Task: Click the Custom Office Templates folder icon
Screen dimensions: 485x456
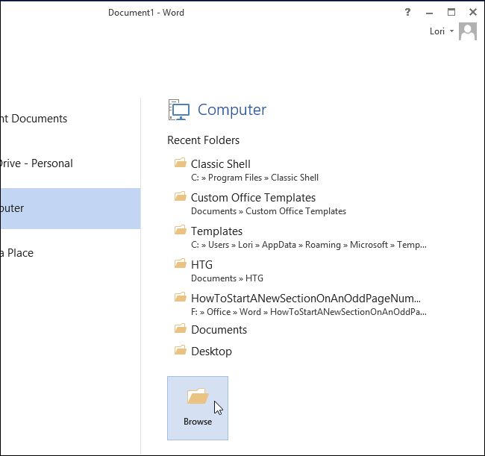Action: coord(180,196)
